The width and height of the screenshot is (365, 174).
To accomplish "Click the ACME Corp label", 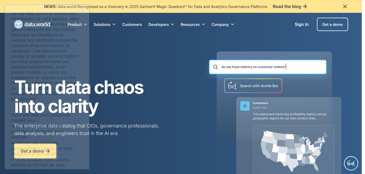I will (260, 108).
